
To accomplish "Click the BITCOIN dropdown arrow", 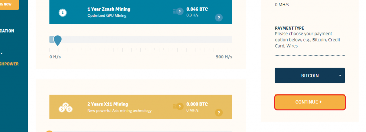I will pos(340,75).
